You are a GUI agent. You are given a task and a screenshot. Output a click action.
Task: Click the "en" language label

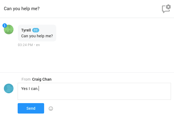pos(38,45)
